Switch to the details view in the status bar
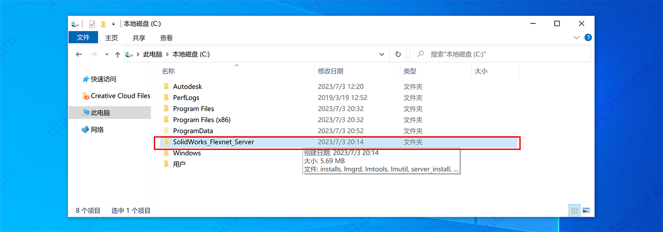The width and height of the screenshot is (663, 232). coord(575,211)
